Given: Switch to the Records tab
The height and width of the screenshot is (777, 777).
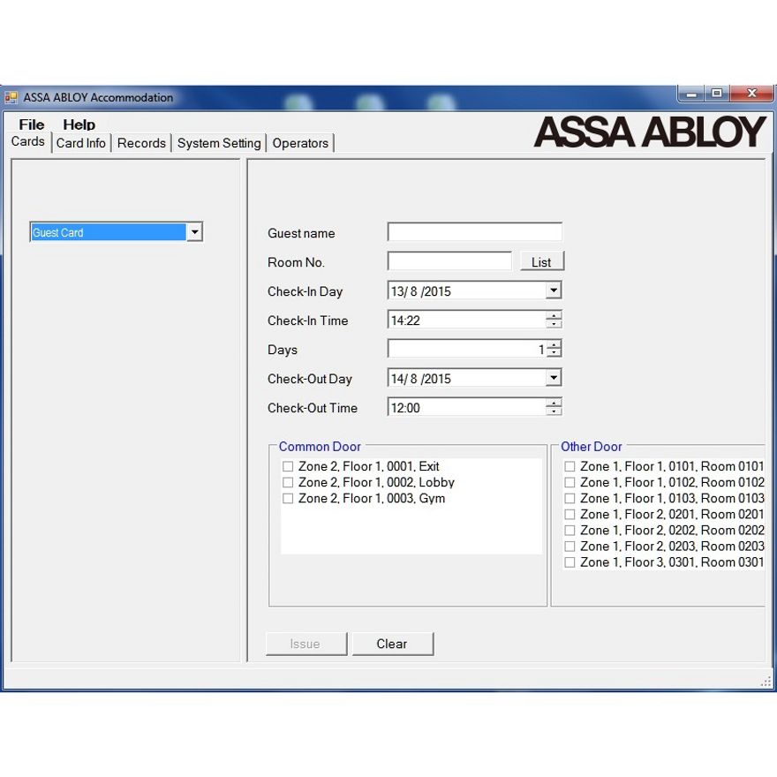Looking at the screenshot, I should [141, 143].
